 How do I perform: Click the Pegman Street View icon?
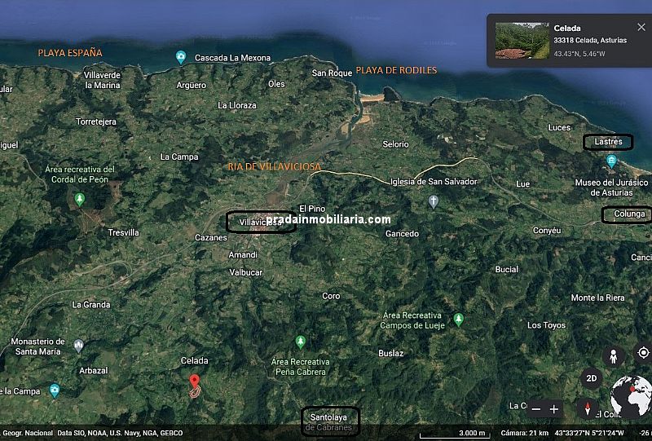(614, 356)
